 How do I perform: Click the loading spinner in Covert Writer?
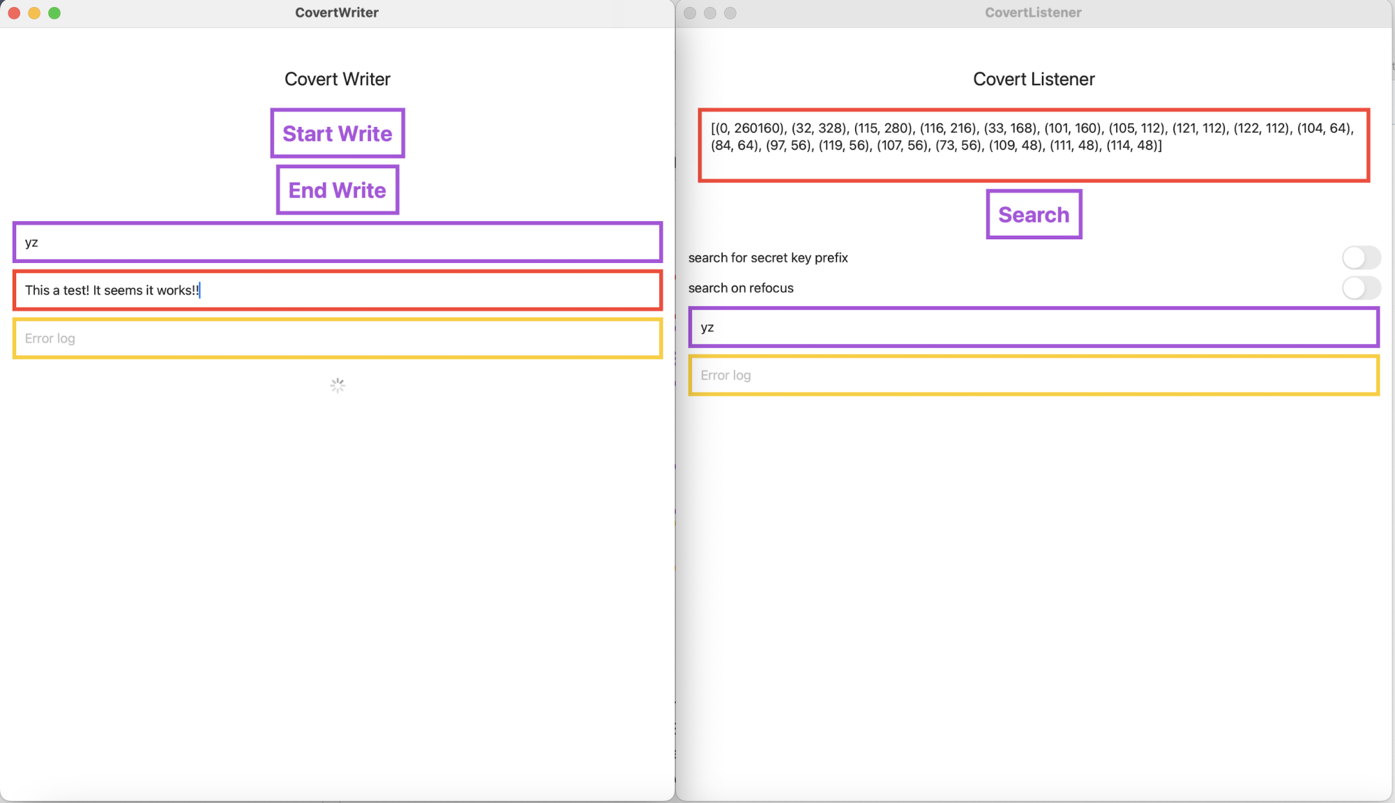pos(338,386)
